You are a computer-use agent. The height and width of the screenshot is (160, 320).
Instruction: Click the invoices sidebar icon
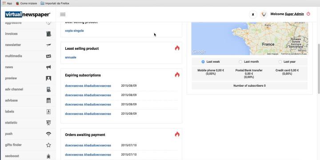tap(48, 34)
